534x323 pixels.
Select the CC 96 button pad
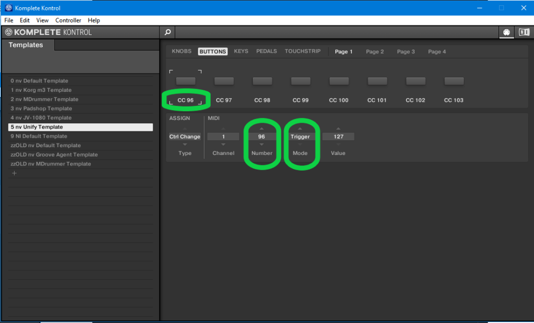coord(186,81)
